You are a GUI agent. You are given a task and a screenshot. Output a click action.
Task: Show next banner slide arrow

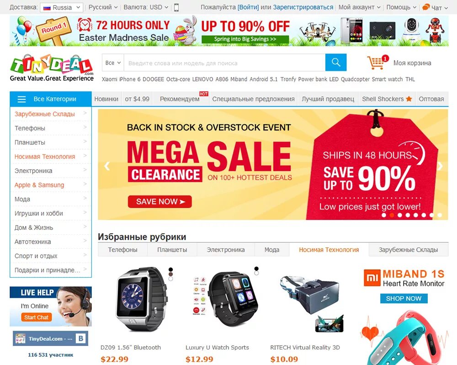tap(440, 166)
